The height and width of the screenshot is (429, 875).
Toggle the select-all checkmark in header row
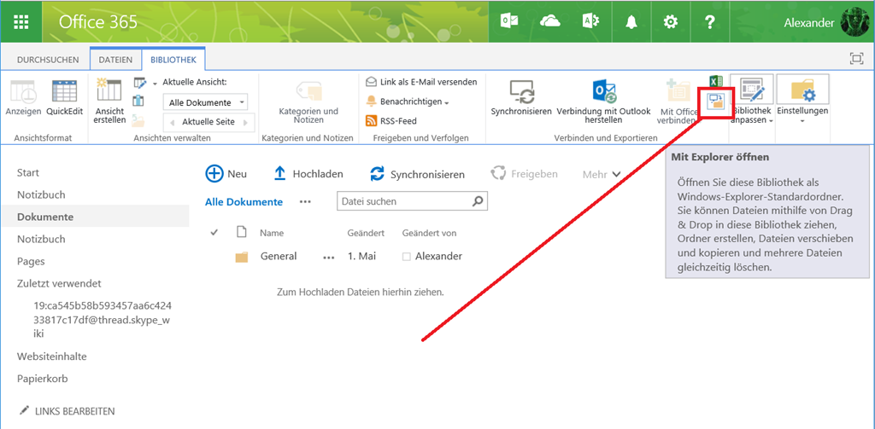click(x=214, y=233)
